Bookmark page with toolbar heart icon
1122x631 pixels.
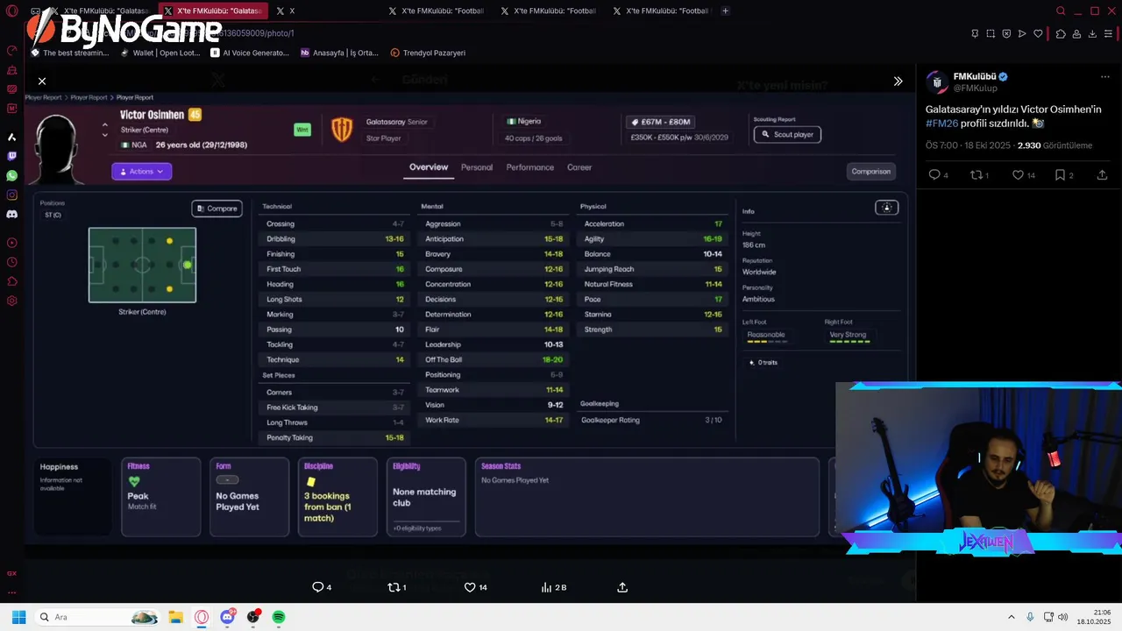pyautogui.click(x=1039, y=33)
